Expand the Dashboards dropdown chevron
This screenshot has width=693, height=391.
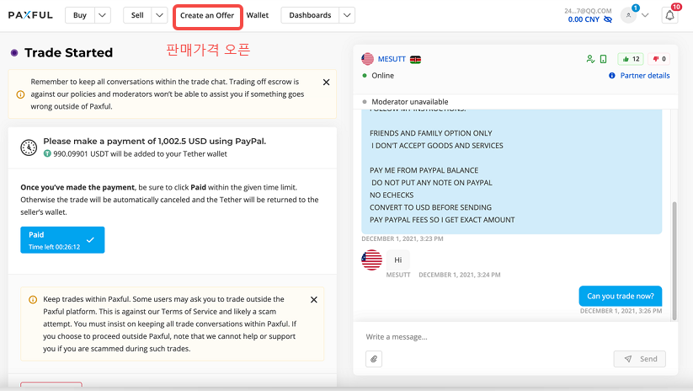pyautogui.click(x=347, y=15)
